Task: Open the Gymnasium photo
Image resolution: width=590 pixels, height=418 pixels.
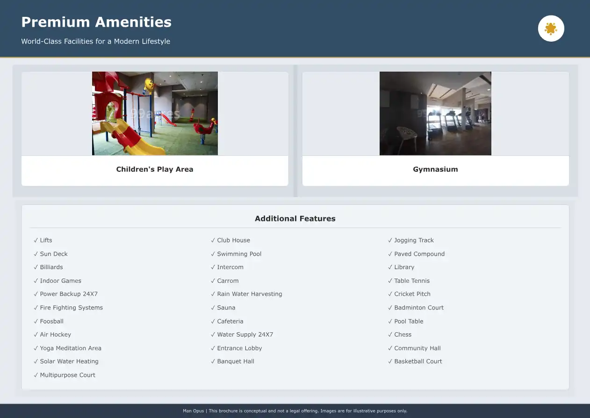Action: coord(435,113)
